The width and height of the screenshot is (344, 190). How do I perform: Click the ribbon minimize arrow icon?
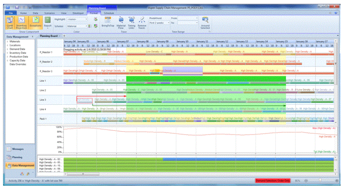(330, 13)
